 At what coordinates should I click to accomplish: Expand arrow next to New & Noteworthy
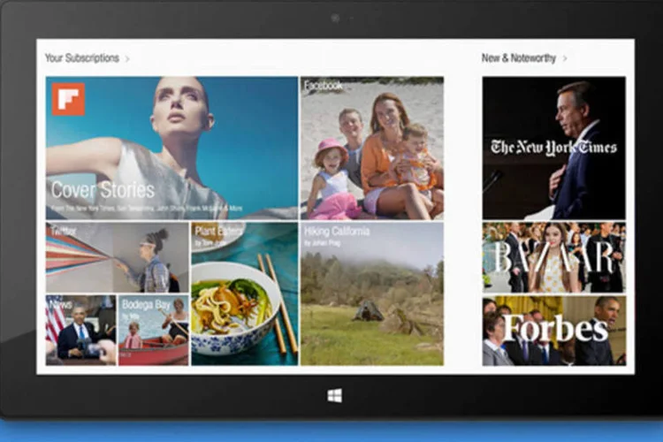[565, 59]
